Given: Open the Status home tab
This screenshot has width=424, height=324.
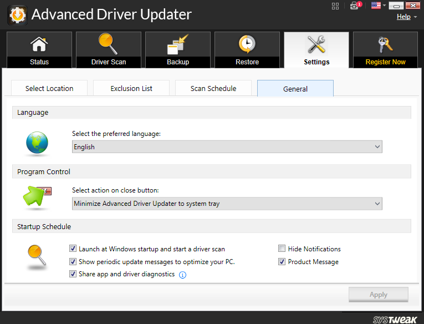Looking at the screenshot, I should [x=39, y=50].
